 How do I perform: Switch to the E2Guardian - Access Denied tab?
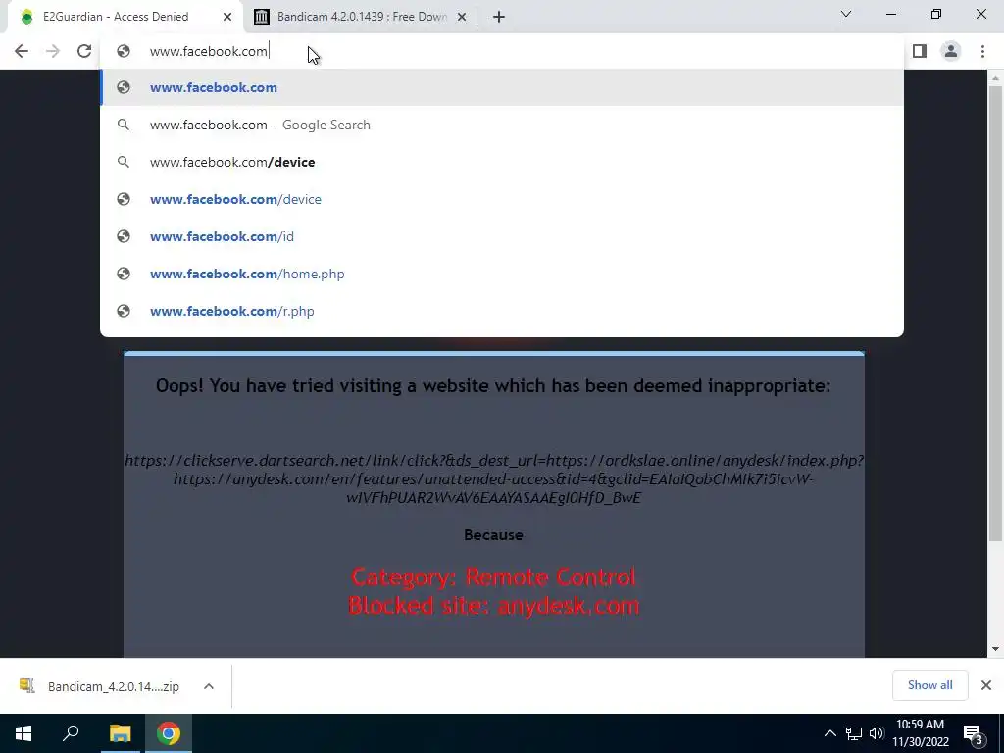click(125, 17)
